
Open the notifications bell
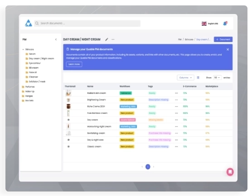(x=225, y=23)
